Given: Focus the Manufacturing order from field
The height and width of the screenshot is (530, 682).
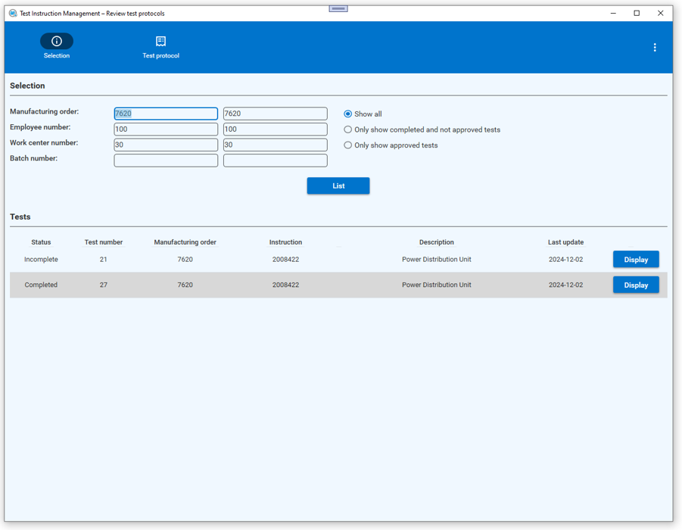Looking at the screenshot, I should tap(166, 114).
